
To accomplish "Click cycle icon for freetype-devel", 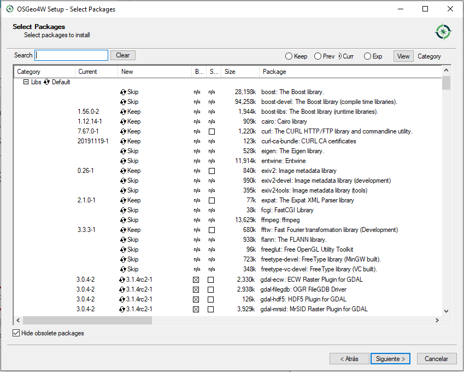I will click(123, 259).
